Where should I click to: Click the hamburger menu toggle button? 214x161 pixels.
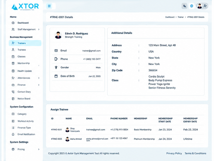click(x=49, y=6)
